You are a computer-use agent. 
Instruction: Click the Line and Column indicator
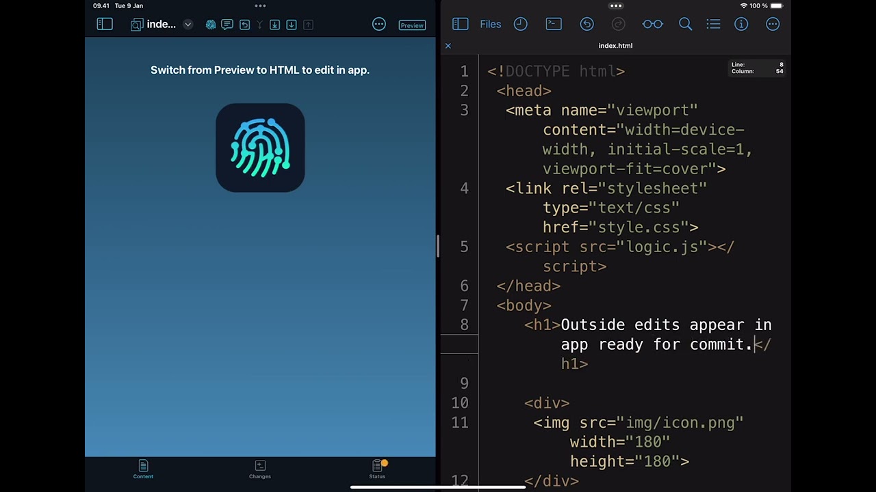pyautogui.click(x=758, y=68)
